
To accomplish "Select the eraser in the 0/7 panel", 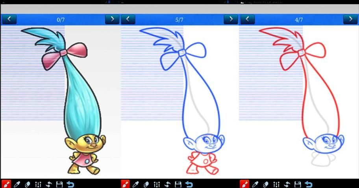I will (28, 184).
